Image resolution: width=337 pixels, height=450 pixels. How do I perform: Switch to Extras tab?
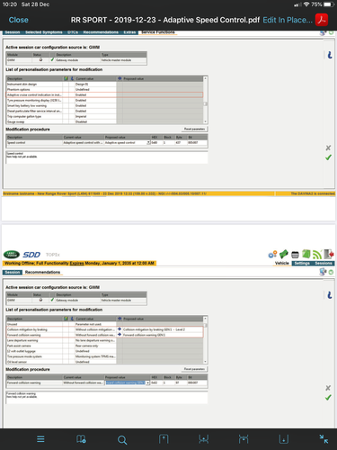click(129, 32)
